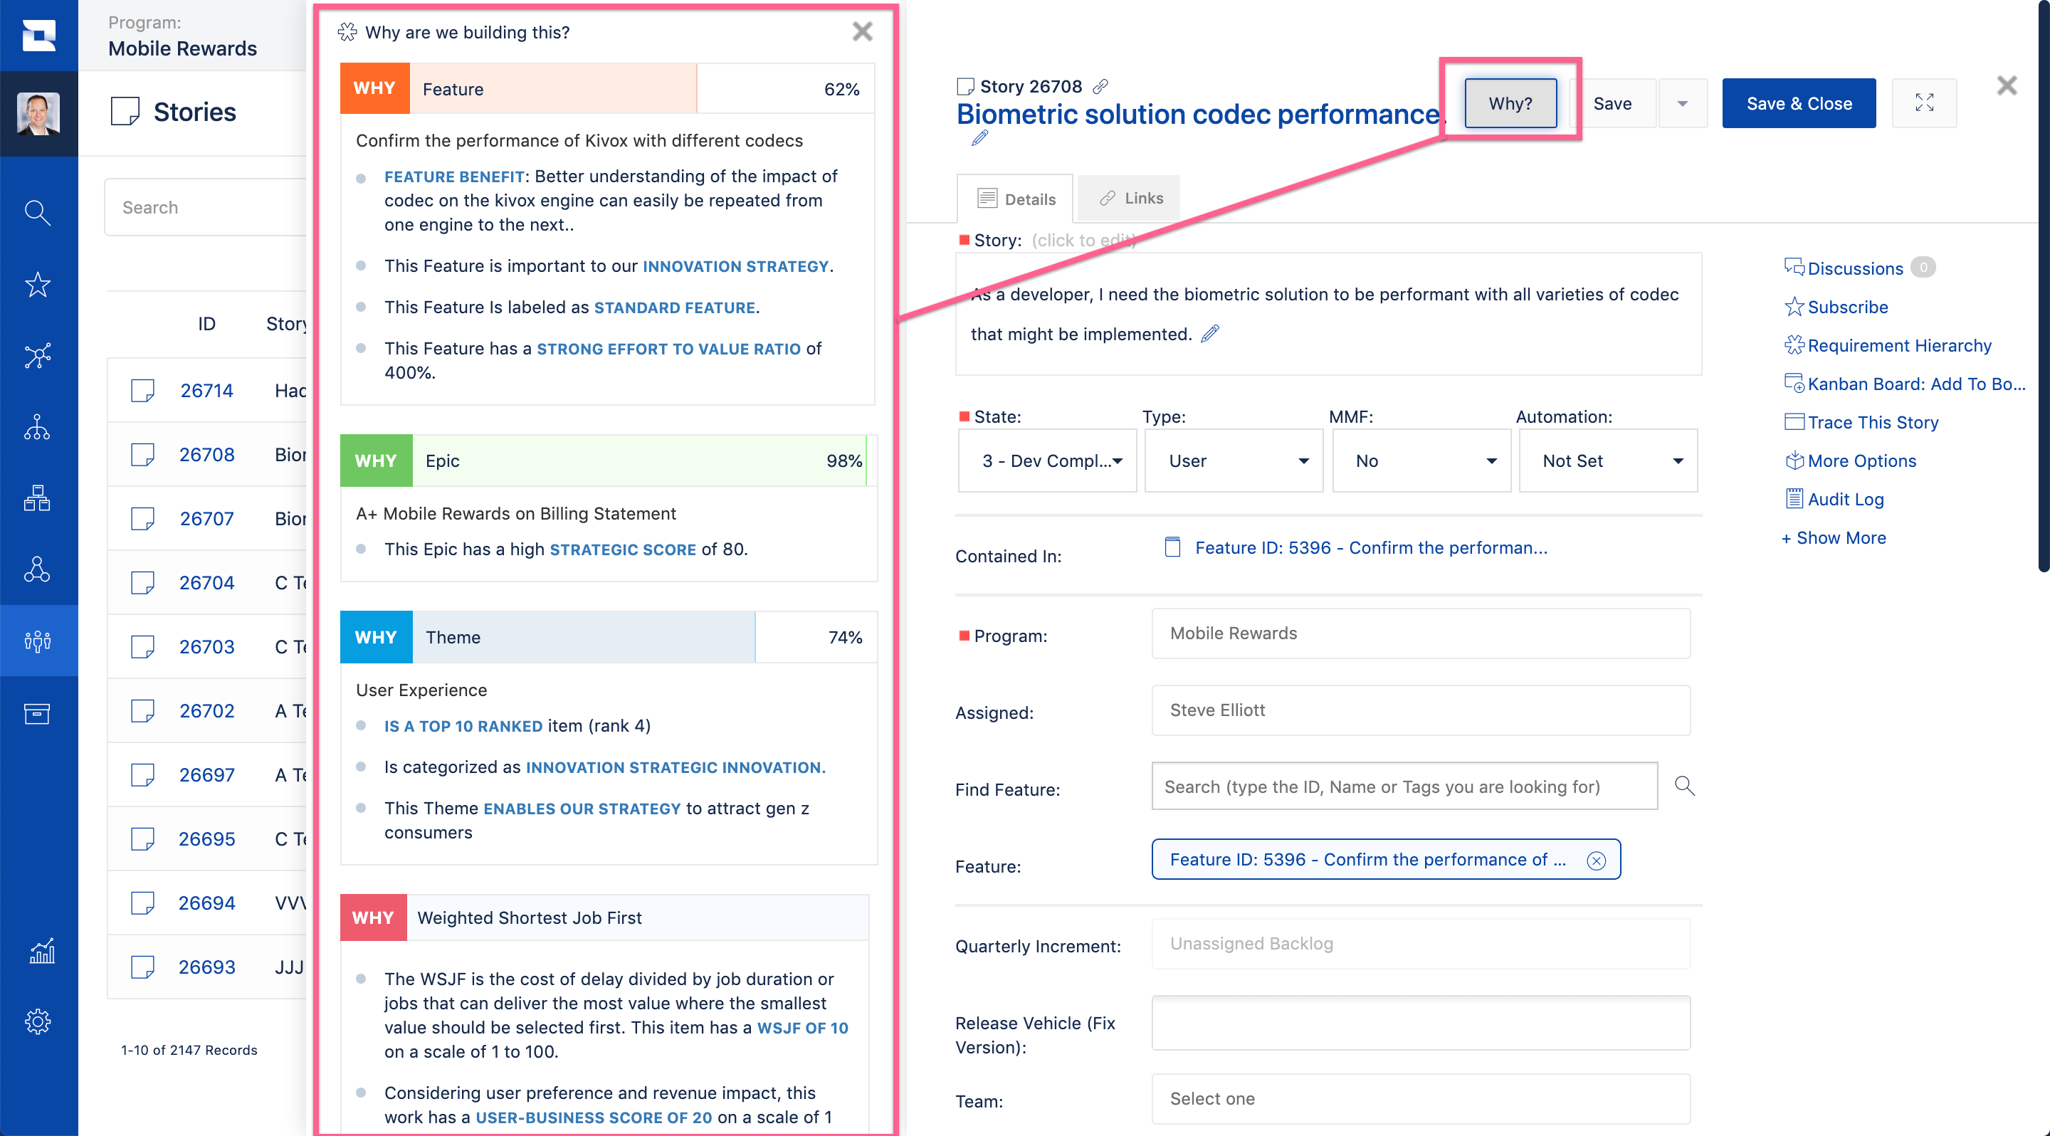Open the sidebar search icon
The width and height of the screenshot is (2050, 1136).
pyautogui.click(x=38, y=212)
